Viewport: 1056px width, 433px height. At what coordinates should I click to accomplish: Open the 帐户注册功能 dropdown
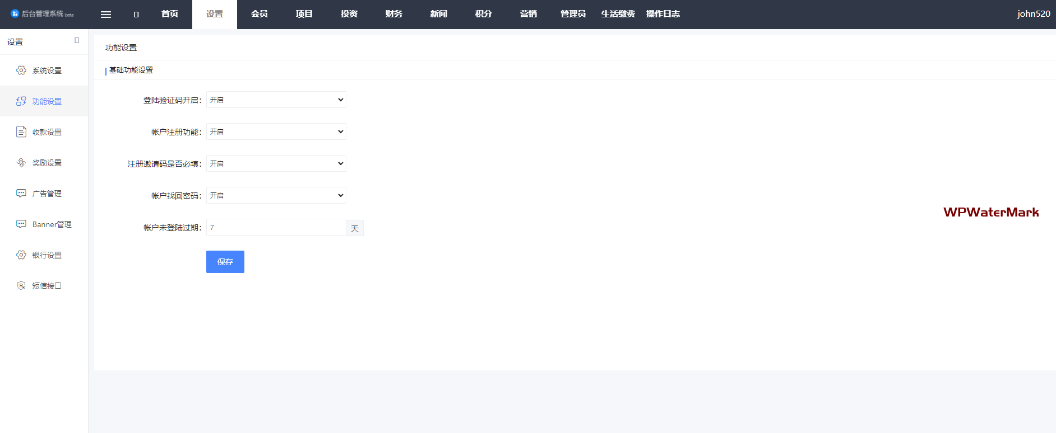276,131
